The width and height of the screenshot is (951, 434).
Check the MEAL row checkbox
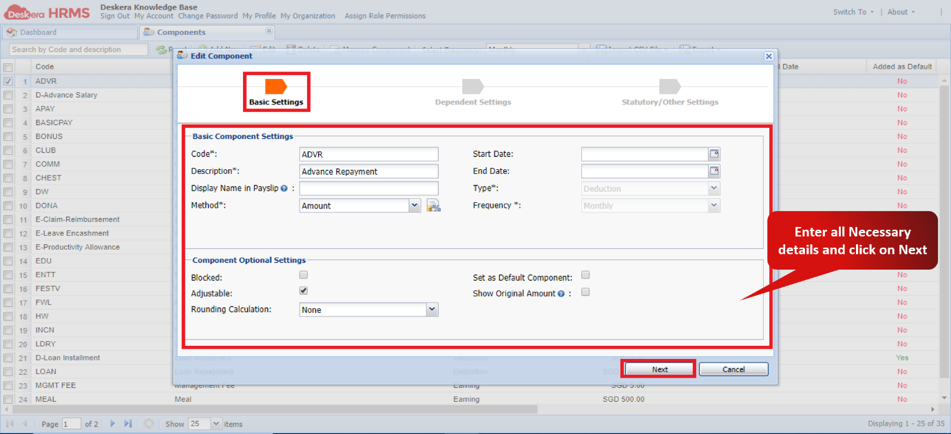tap(8, 399)
